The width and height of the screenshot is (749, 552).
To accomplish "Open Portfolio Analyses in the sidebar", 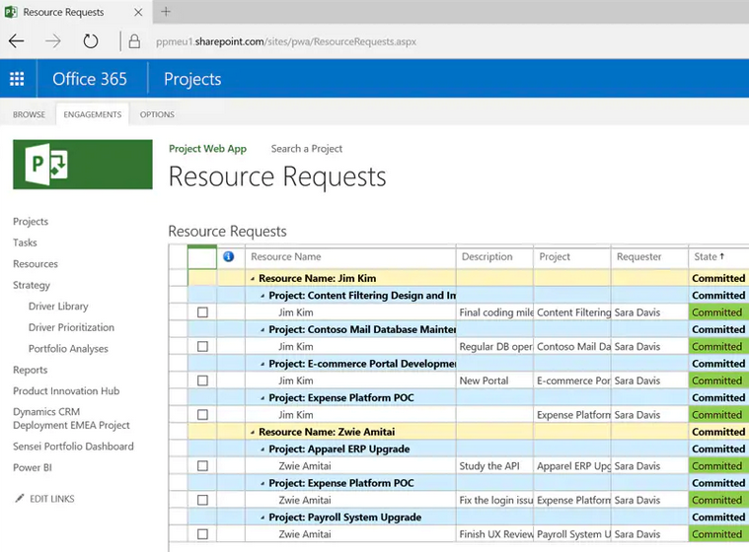I will (68, 349).
